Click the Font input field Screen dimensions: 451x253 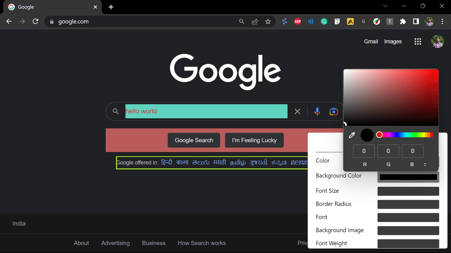(x=408, y=217)
